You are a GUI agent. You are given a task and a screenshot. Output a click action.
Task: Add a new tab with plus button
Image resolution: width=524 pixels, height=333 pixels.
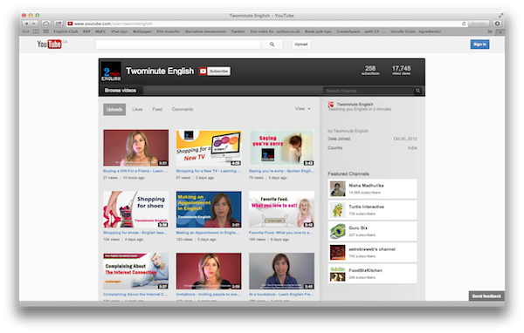click(500, 32)
